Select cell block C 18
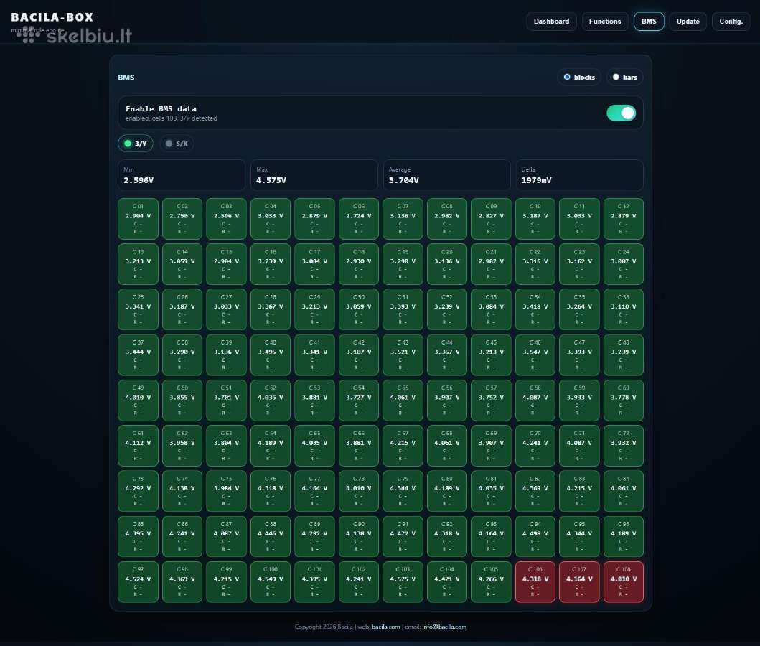Screen dimensions: 760x646 pos(359,264)
